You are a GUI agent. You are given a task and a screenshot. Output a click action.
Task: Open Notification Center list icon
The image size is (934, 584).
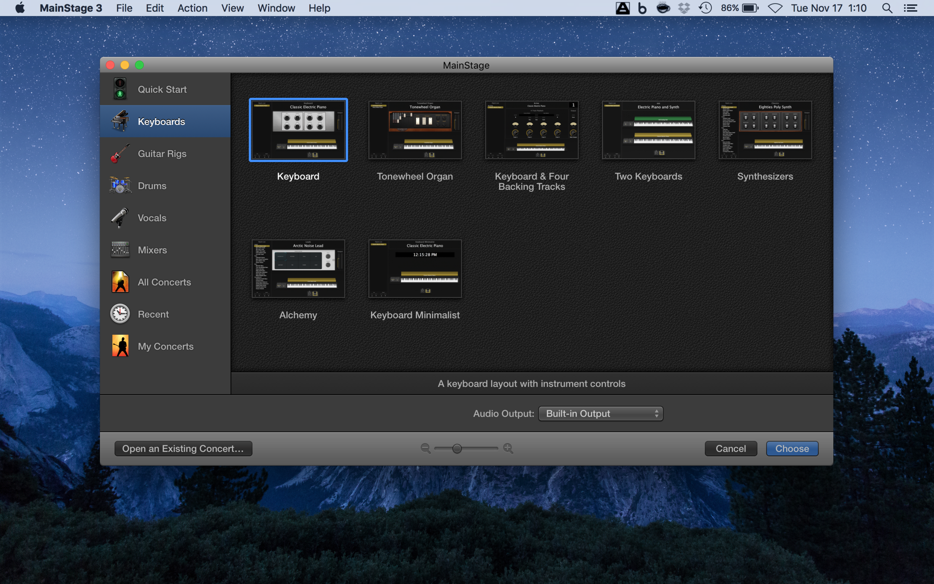(910, 8)
